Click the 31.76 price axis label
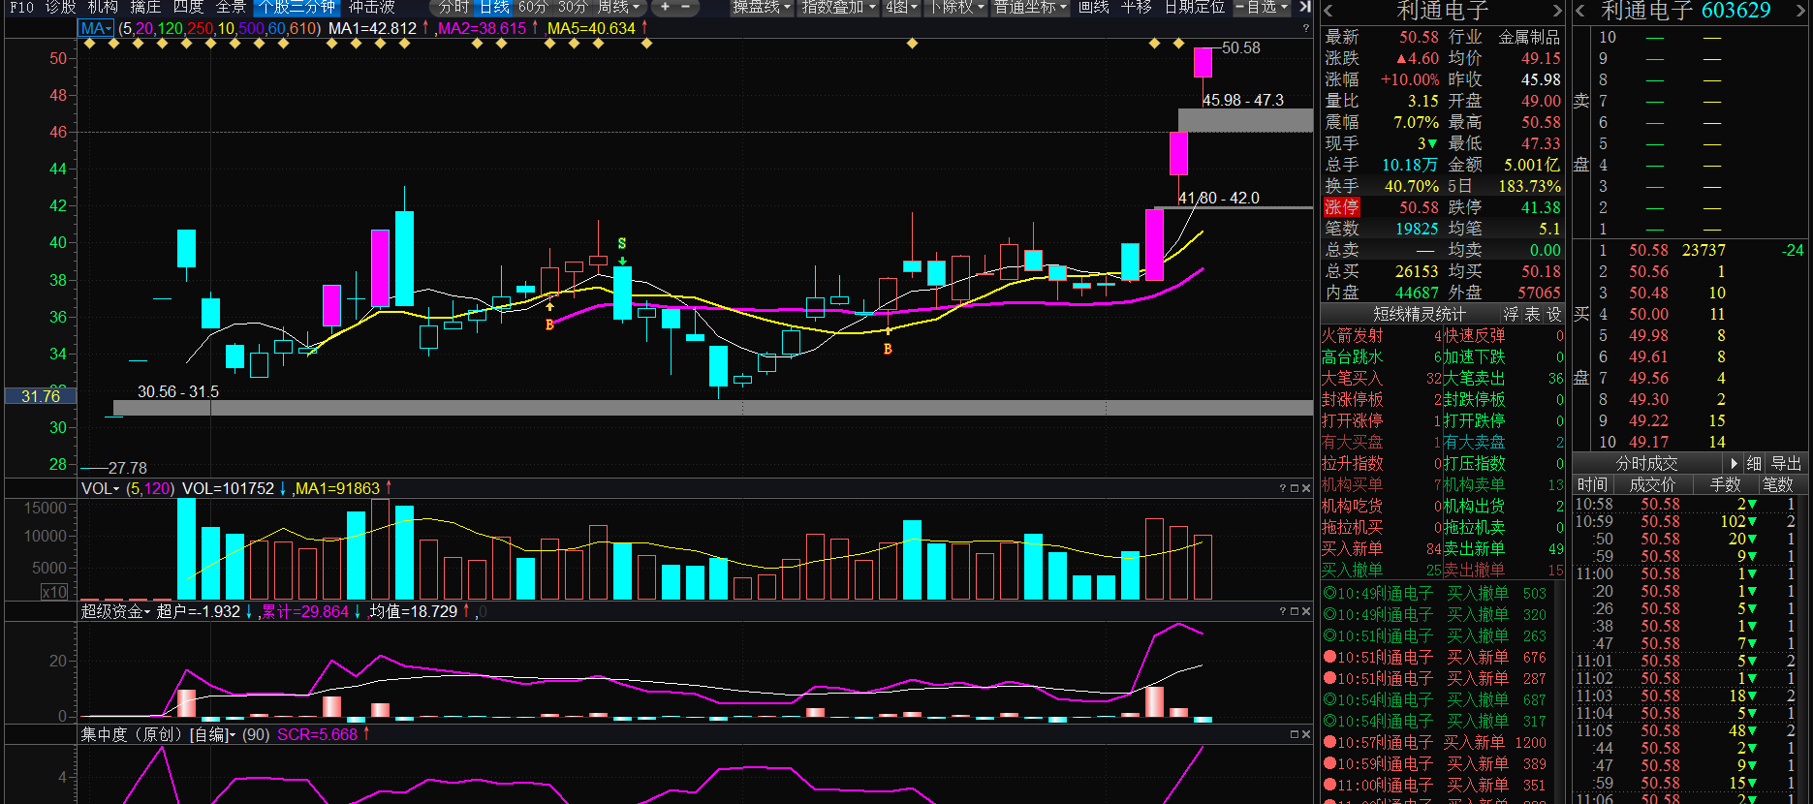The height and width of the screenshot is (804, 1813). 41,396
